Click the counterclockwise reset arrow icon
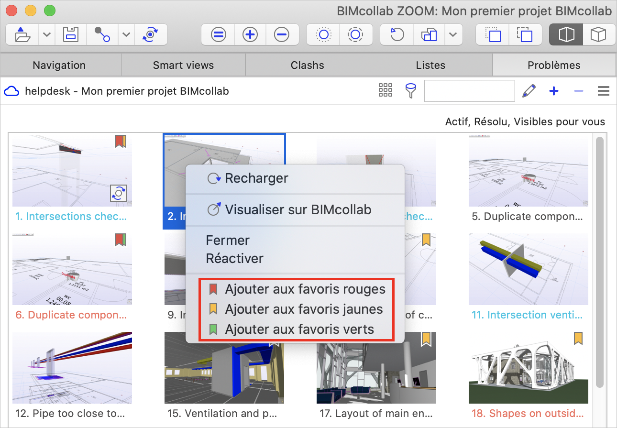 [x=397, y=35]
